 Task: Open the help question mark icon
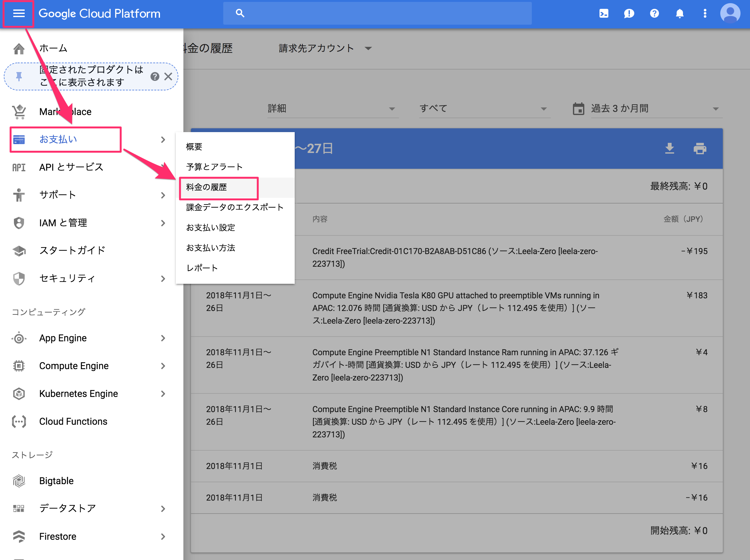[x=654, y=14]
